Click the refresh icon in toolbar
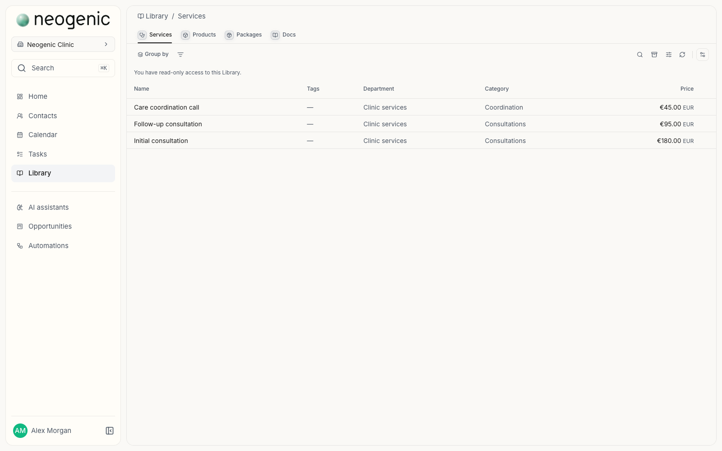The height and width of the screenshot is (451, 722). click(682, 55)
